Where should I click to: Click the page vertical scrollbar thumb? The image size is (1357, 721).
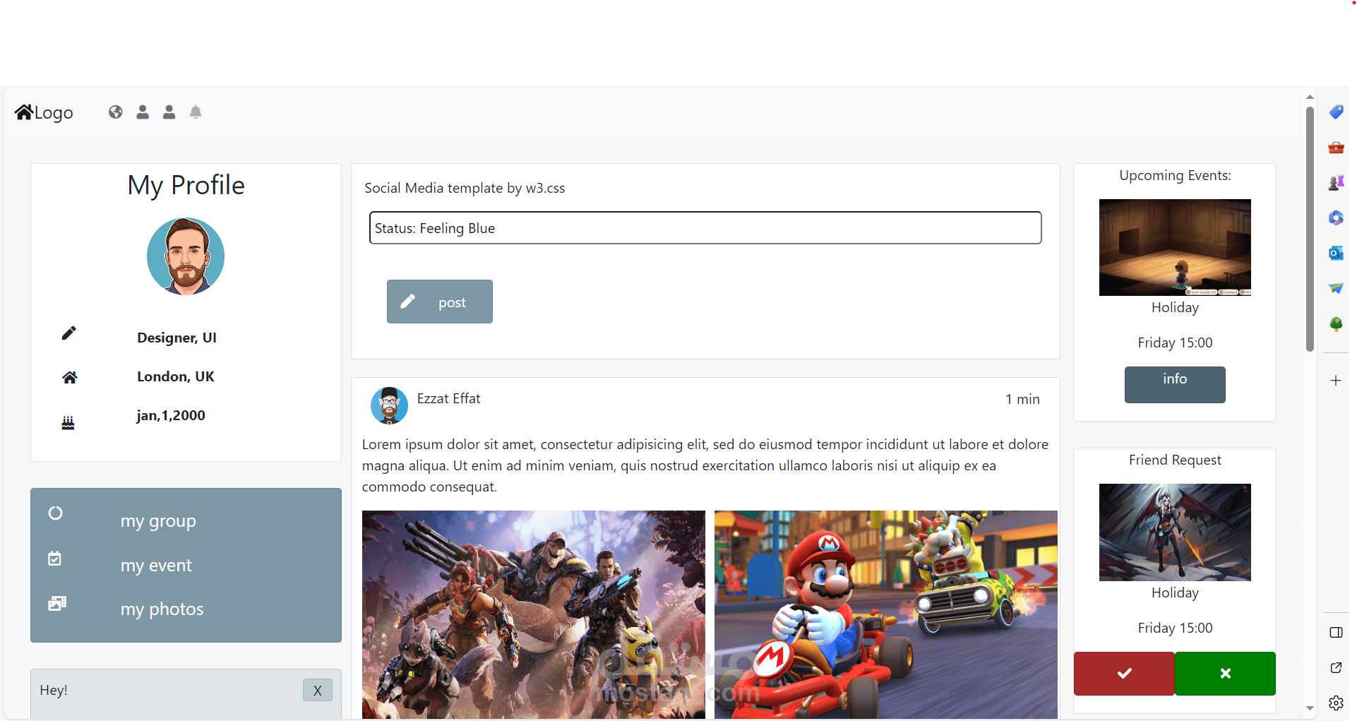[1310, 229]
